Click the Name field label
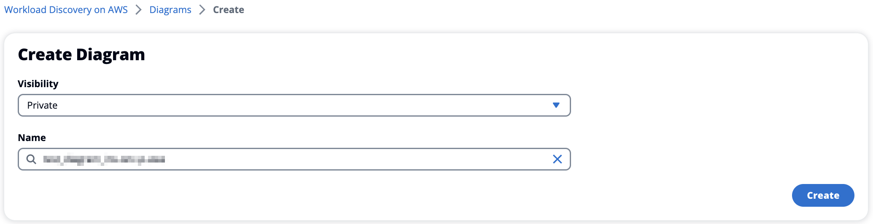 point(32,138)
